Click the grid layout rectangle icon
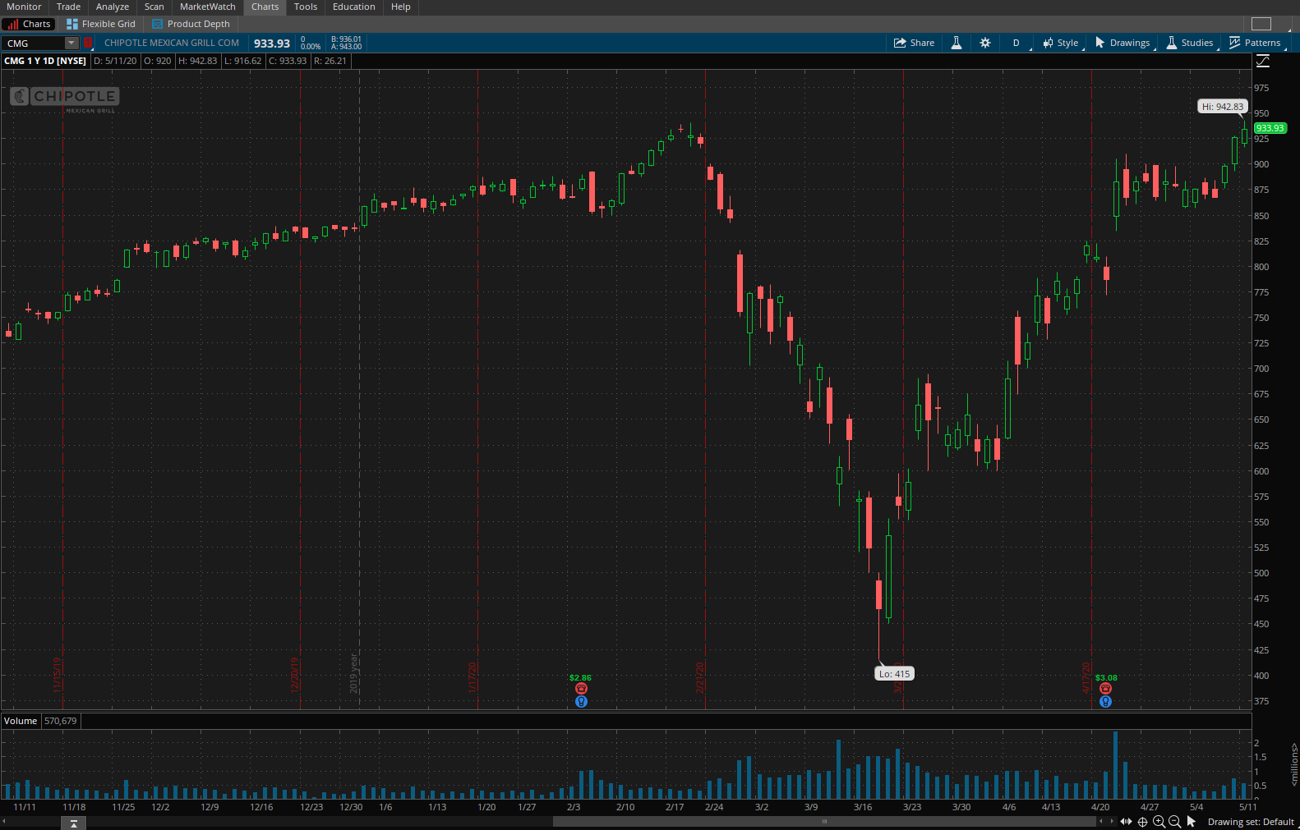This screenshot has width=1300, height=830. (1261, 24)
